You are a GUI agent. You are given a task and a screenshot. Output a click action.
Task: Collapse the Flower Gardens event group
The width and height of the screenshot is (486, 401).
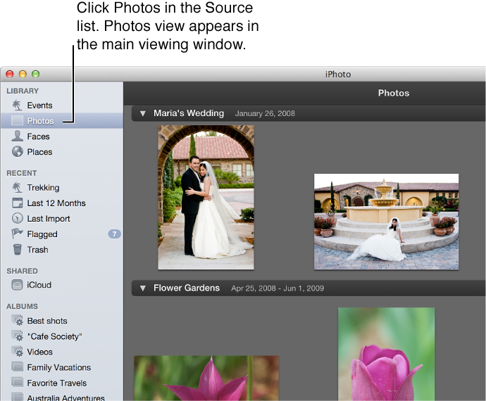[x=142, y=288]
